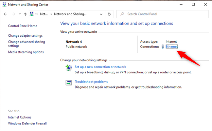Select the Net... breadcrumb segment
212x131 pixels.
click(x=44, y=14)
